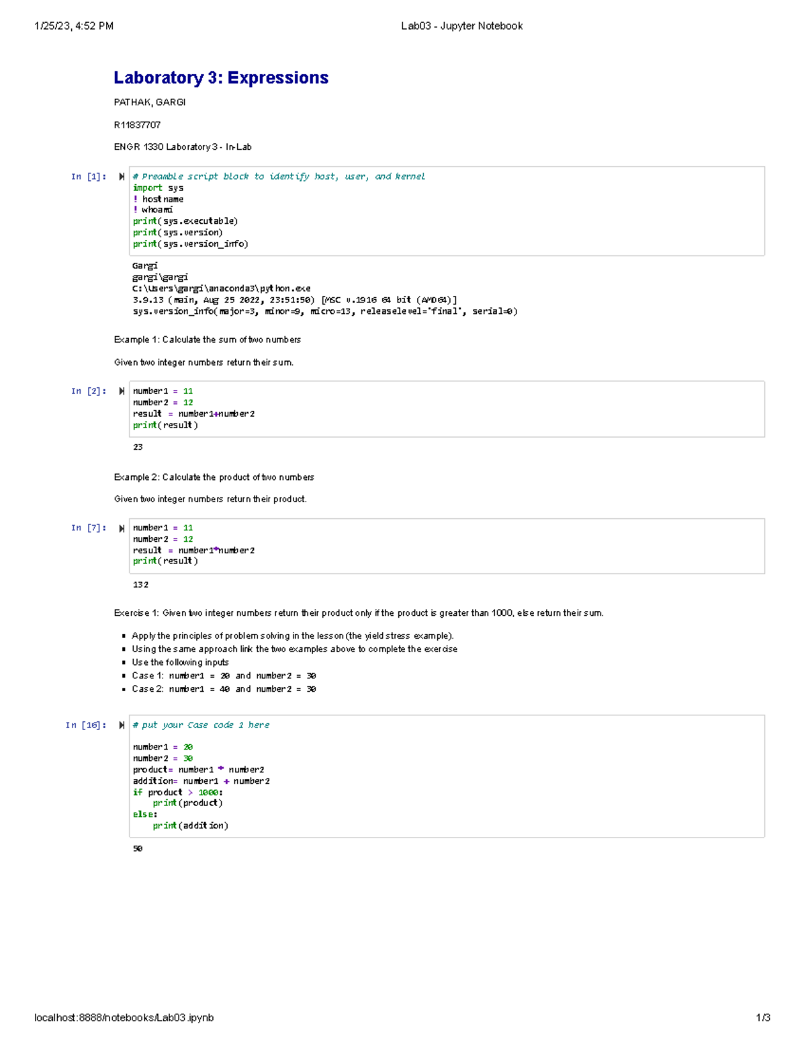Click the run arrow beside In [7] cell

point(121,528)
